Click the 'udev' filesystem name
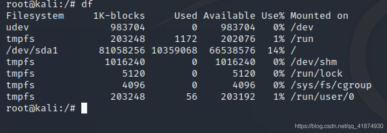The width and height of the screenshot is (387, 133). pyautogui.click(x=17, y=27)
